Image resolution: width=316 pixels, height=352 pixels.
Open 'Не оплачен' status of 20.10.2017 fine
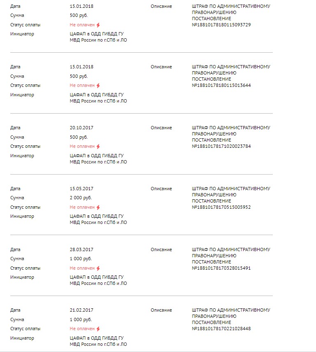pyautogui.click(x=82, y=147)
